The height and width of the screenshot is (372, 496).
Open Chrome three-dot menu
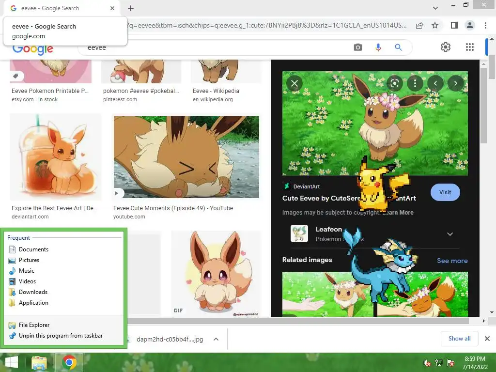click(485, 25)
